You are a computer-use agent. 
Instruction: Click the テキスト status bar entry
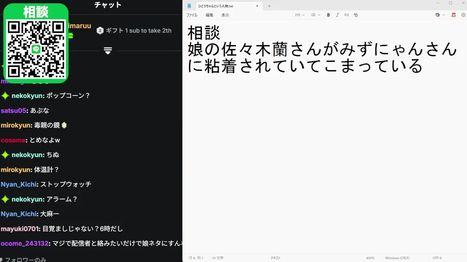(x=275, y=258)
